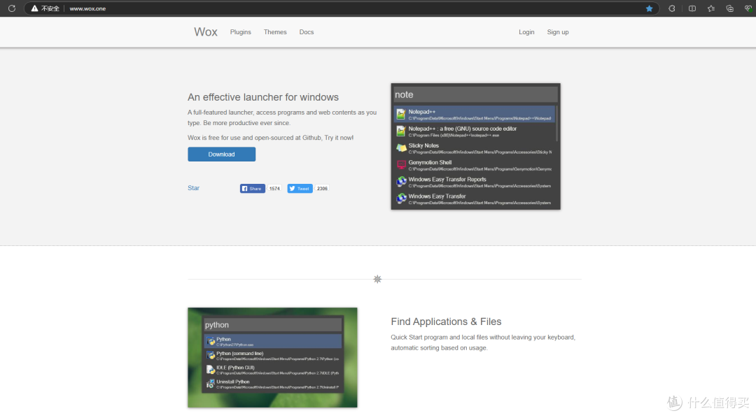756x418 pixels.
Task: Open the browser extensions puzzle icon
Action: point(671,8)
